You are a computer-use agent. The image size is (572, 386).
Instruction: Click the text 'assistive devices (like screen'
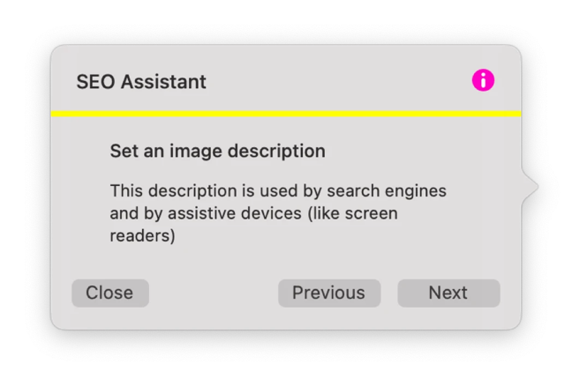pyautogui.click(x=282, y=213)
